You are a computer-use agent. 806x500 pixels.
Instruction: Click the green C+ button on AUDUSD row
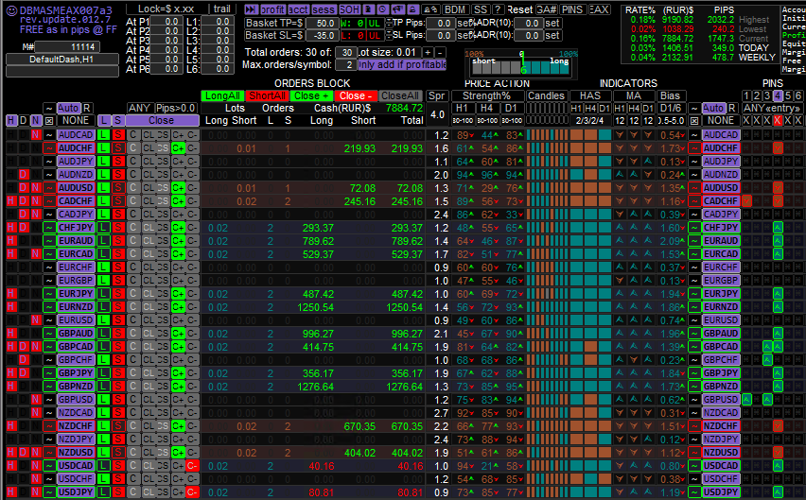[178, 188]
